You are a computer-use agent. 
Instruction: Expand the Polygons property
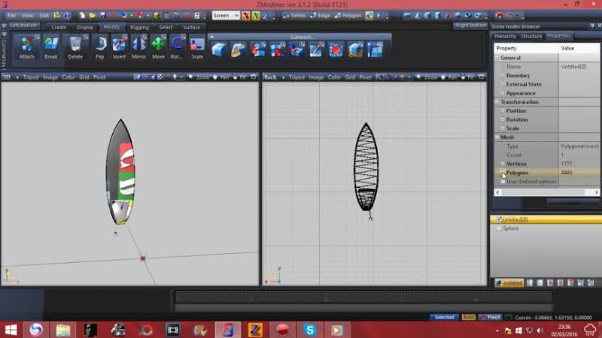[503, 173]
